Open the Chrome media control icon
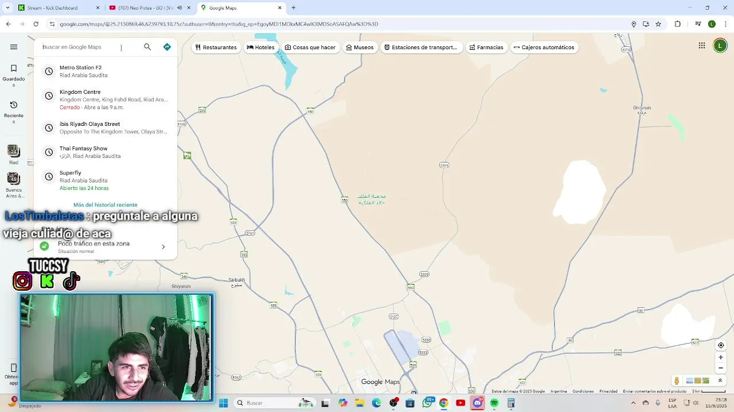 pyautogui.click(x=698, y=24)
